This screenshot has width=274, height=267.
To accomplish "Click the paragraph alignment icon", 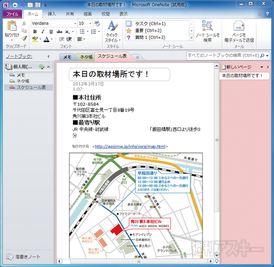I will (x=80, y=39).
